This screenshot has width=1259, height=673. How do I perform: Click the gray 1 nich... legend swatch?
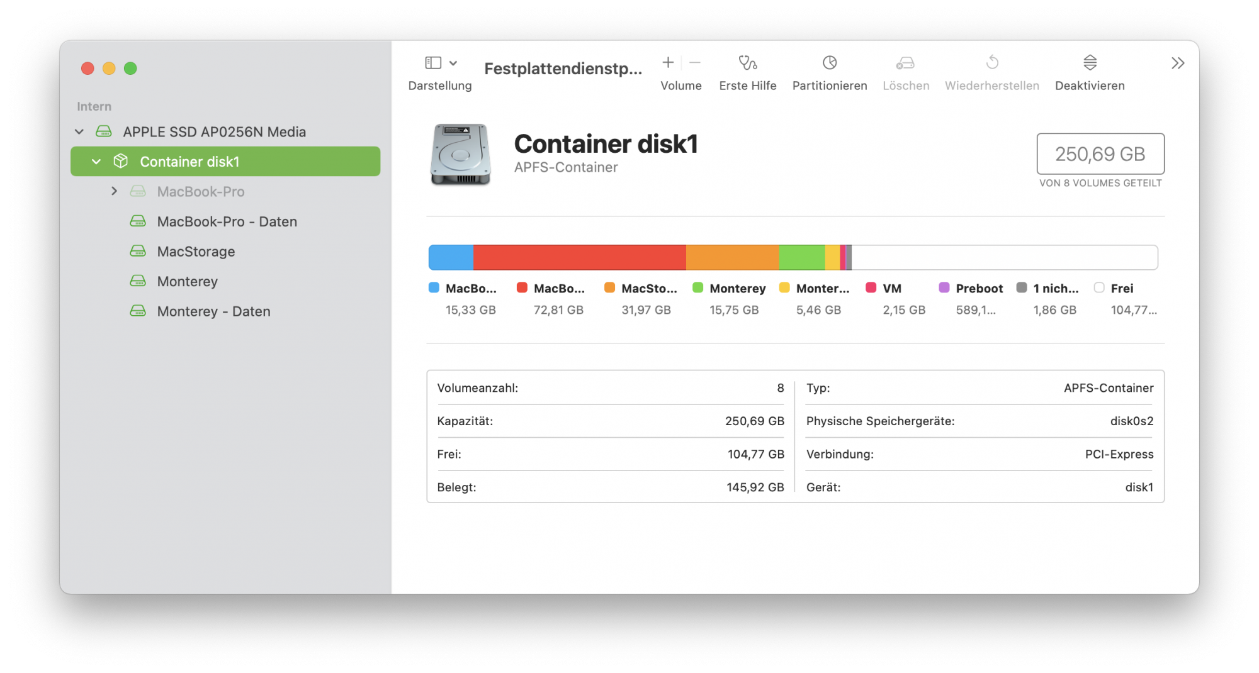tap(1022, 287)
